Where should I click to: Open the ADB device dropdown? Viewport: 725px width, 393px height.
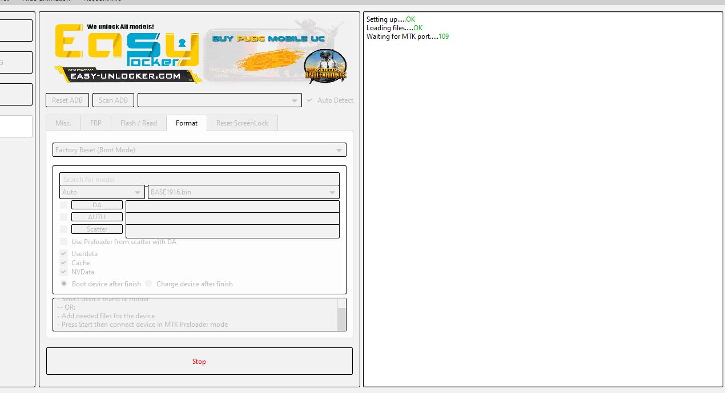220,100
